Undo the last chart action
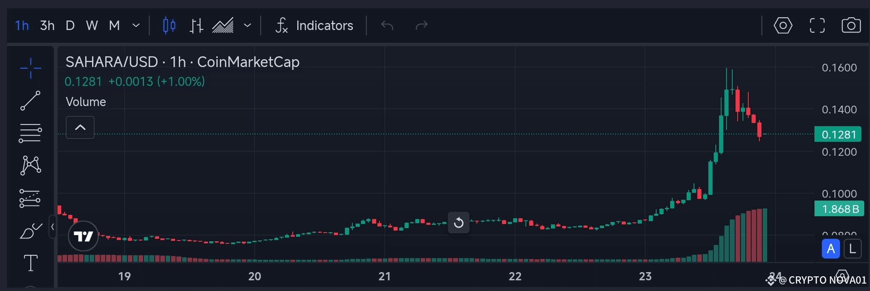This screenshot has width=870, height=291. pos(387,25)
